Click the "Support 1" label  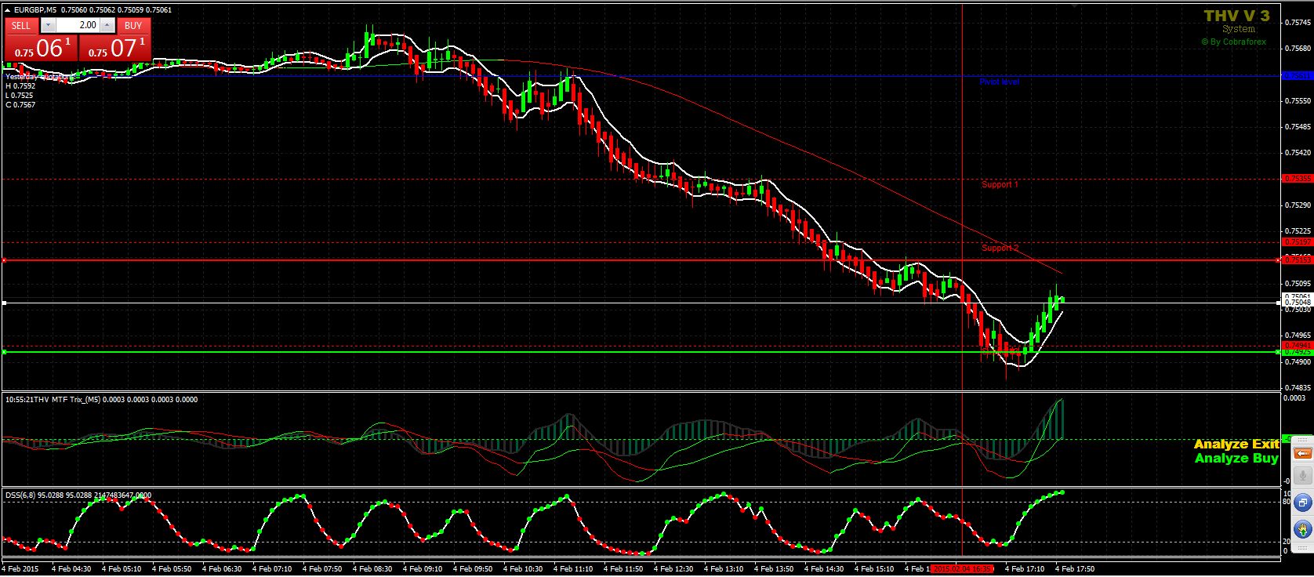[1000, 185]
